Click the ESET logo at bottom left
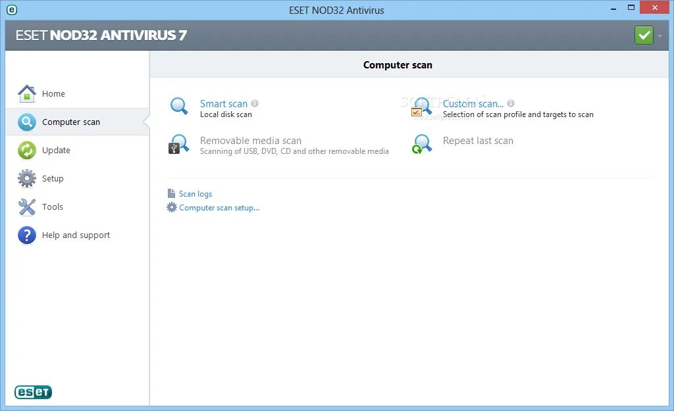The image size is (674, 411). 33,392
